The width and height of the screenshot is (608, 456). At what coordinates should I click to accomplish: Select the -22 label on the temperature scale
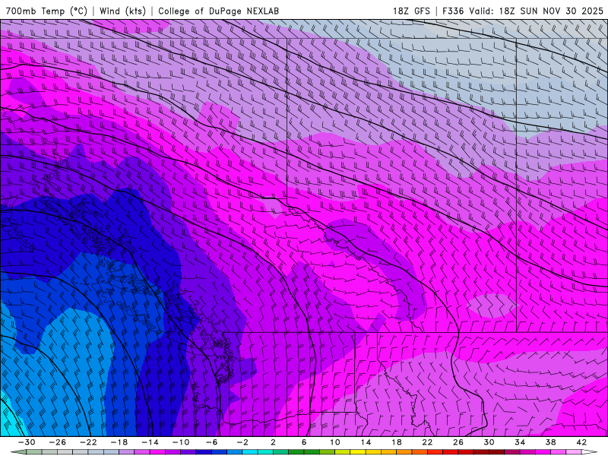point(88,442)
